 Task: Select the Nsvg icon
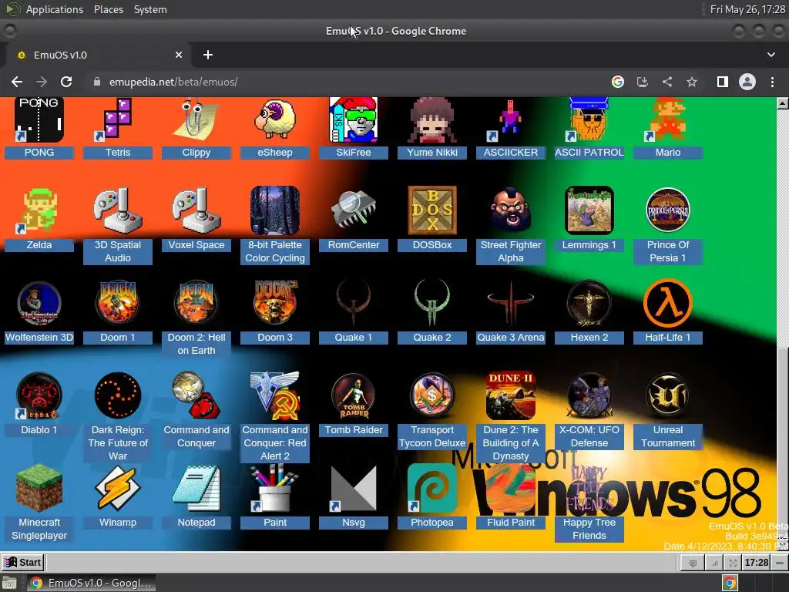353,488
